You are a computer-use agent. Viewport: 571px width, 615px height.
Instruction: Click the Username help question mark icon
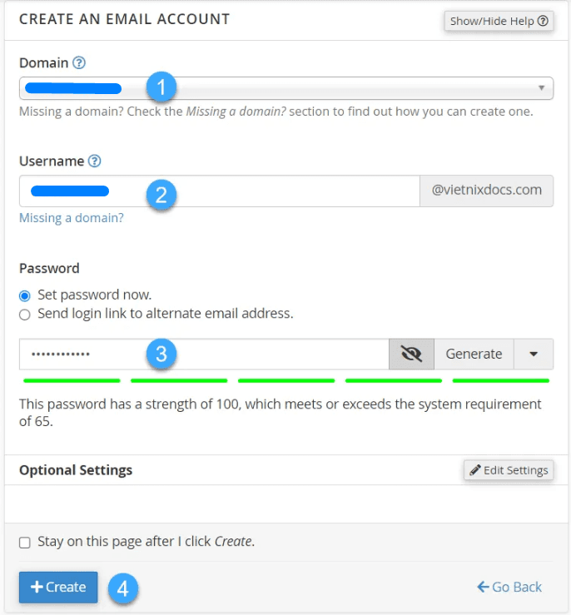click(x=95, y=161)
